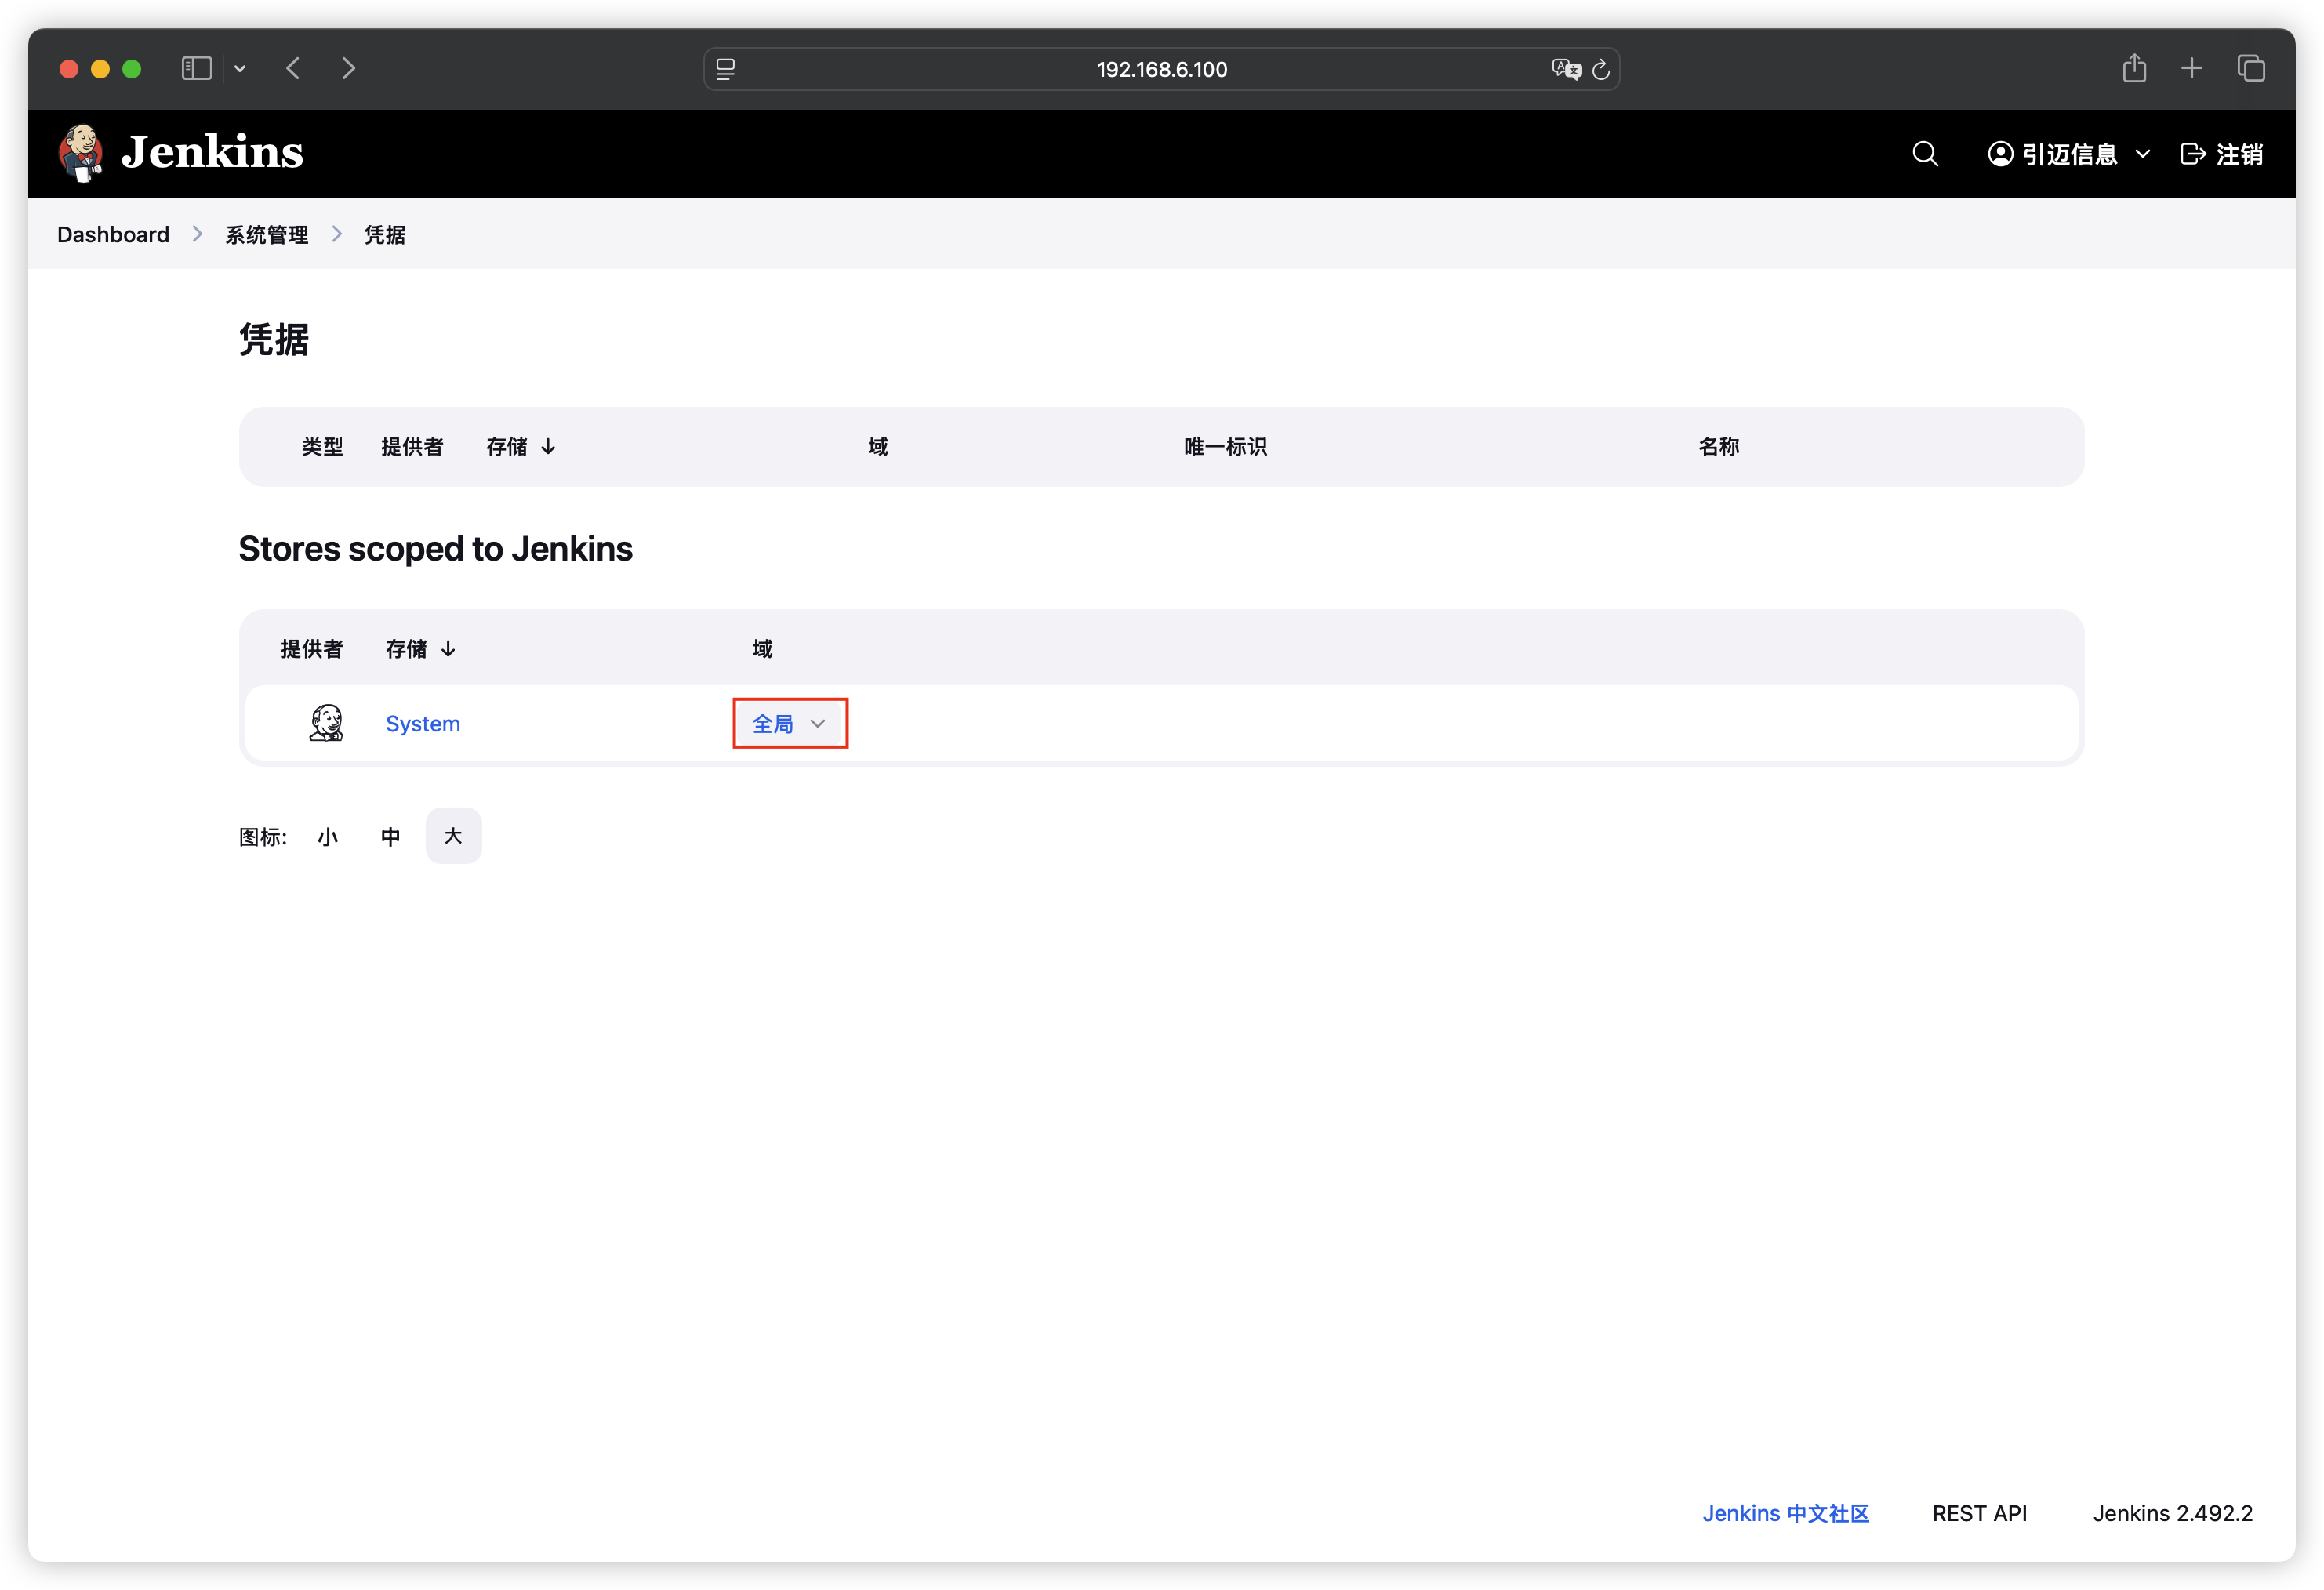Open the System credentials store link

(x=423, y=724)
